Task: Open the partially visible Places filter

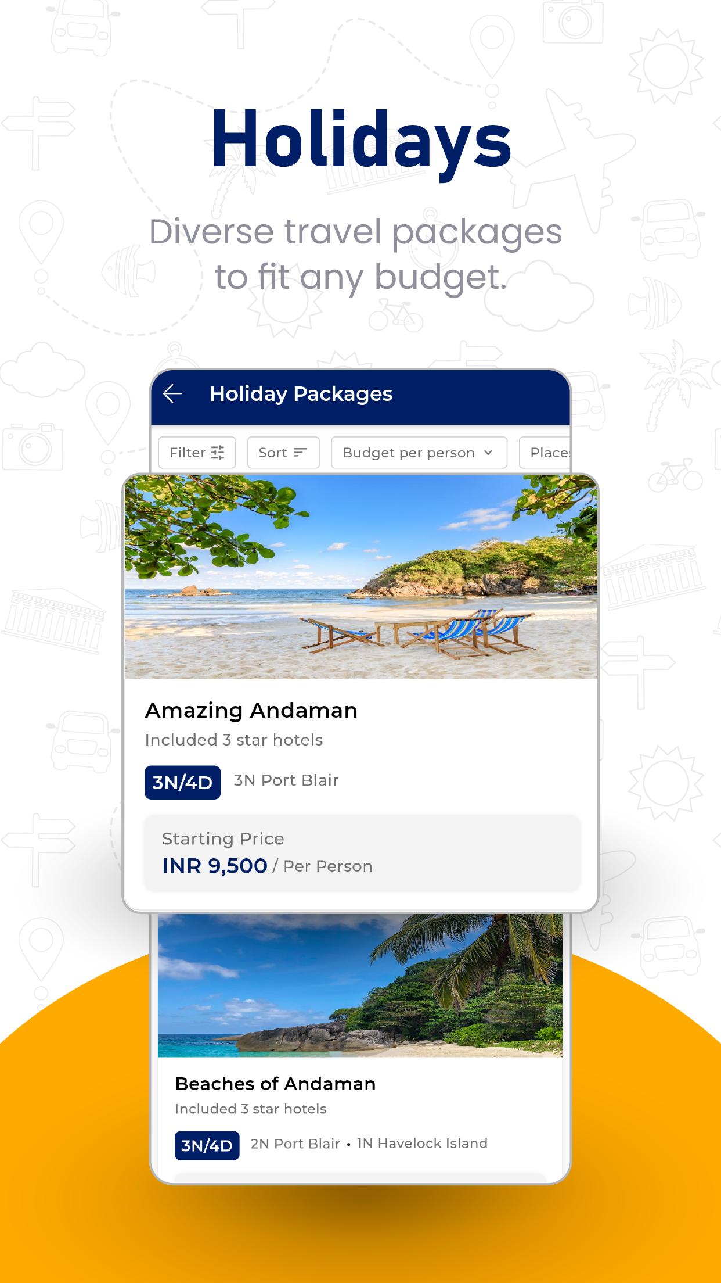Action: 545,453
